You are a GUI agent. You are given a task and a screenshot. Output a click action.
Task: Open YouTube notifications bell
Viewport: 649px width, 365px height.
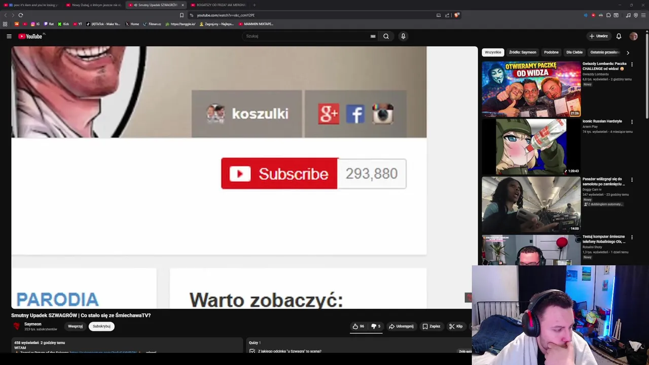tap(619, 36)
